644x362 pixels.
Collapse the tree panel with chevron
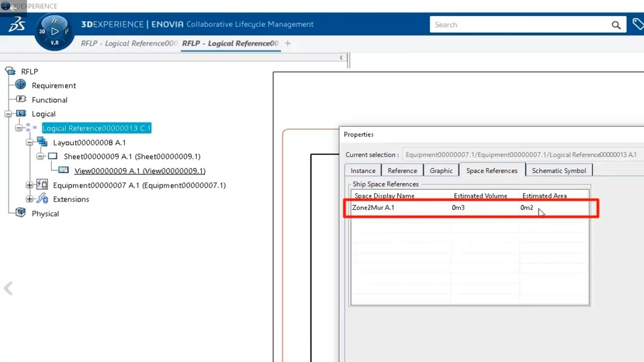click(x=341, y=58)
